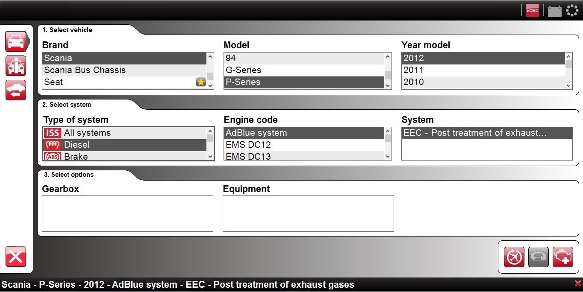Open the multiple vehicles sidebar icon
Viewport: 583px width, 292px height.
[x=16, y=66]
